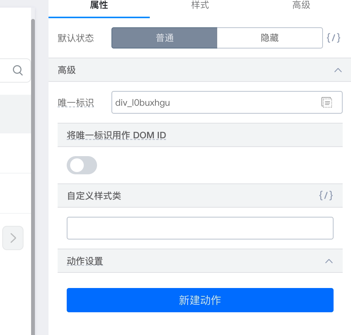Switch to the 属性 tab

coord(99,5)
